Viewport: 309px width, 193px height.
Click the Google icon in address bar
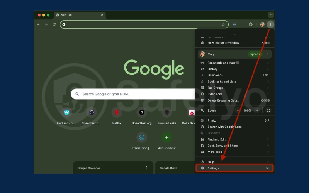[x=64, y=25]
